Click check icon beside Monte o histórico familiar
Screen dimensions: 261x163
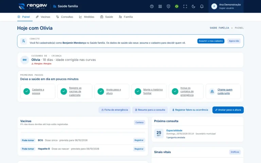click(x=138, y=91)
